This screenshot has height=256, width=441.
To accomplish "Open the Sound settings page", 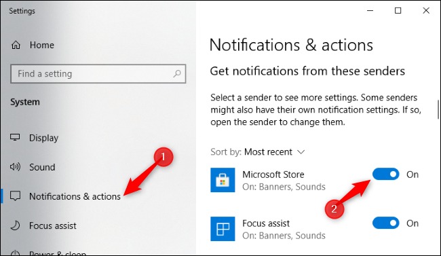I will coord(42,167).
